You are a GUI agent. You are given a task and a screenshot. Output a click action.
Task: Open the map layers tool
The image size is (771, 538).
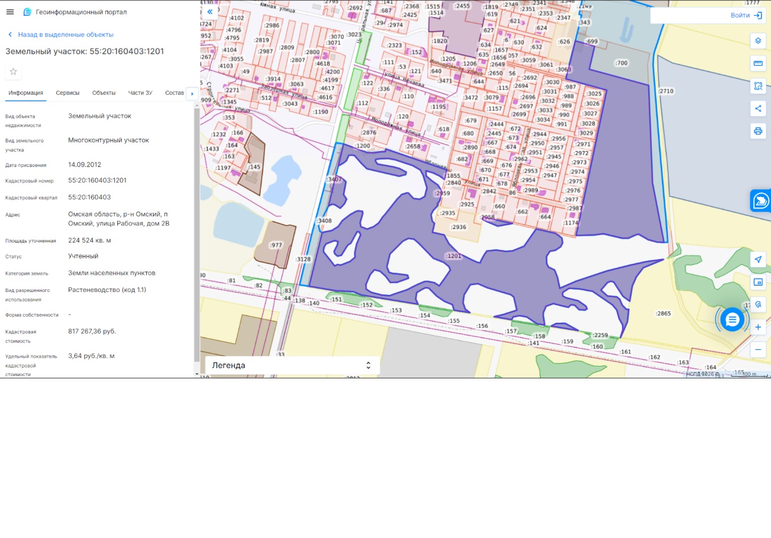point(758,41)
